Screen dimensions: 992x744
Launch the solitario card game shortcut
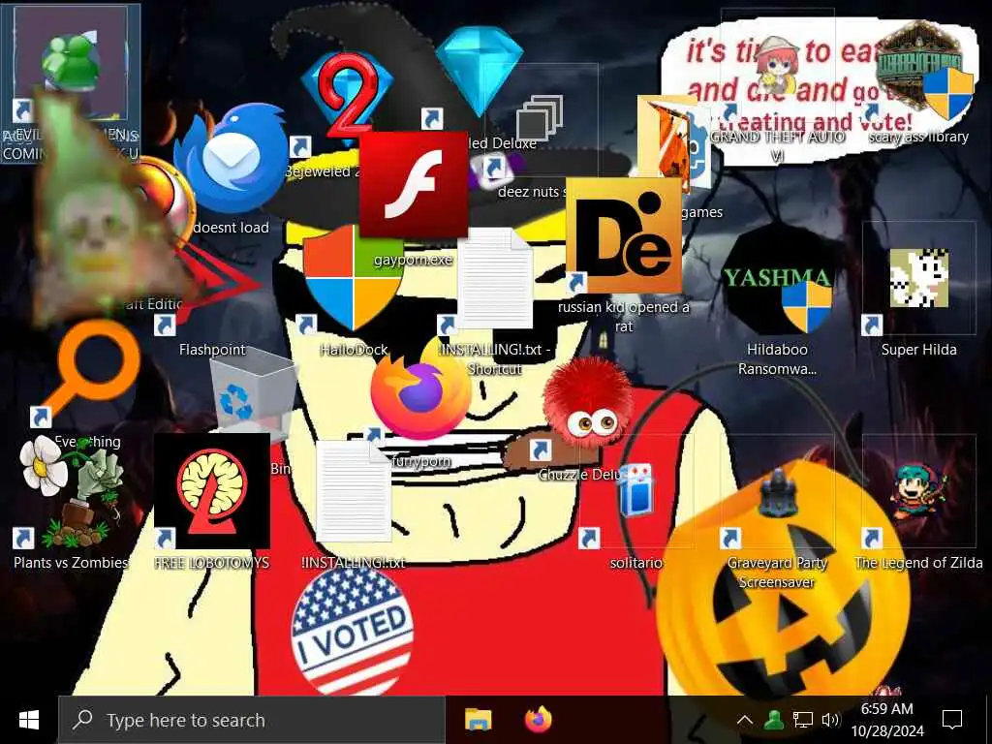coord(636,490)
